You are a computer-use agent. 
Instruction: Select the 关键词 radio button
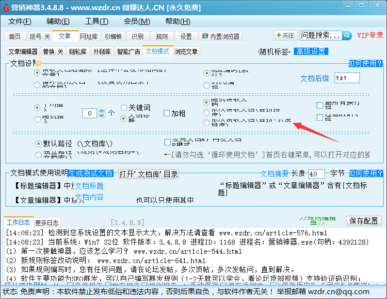(x=124, y=107)
